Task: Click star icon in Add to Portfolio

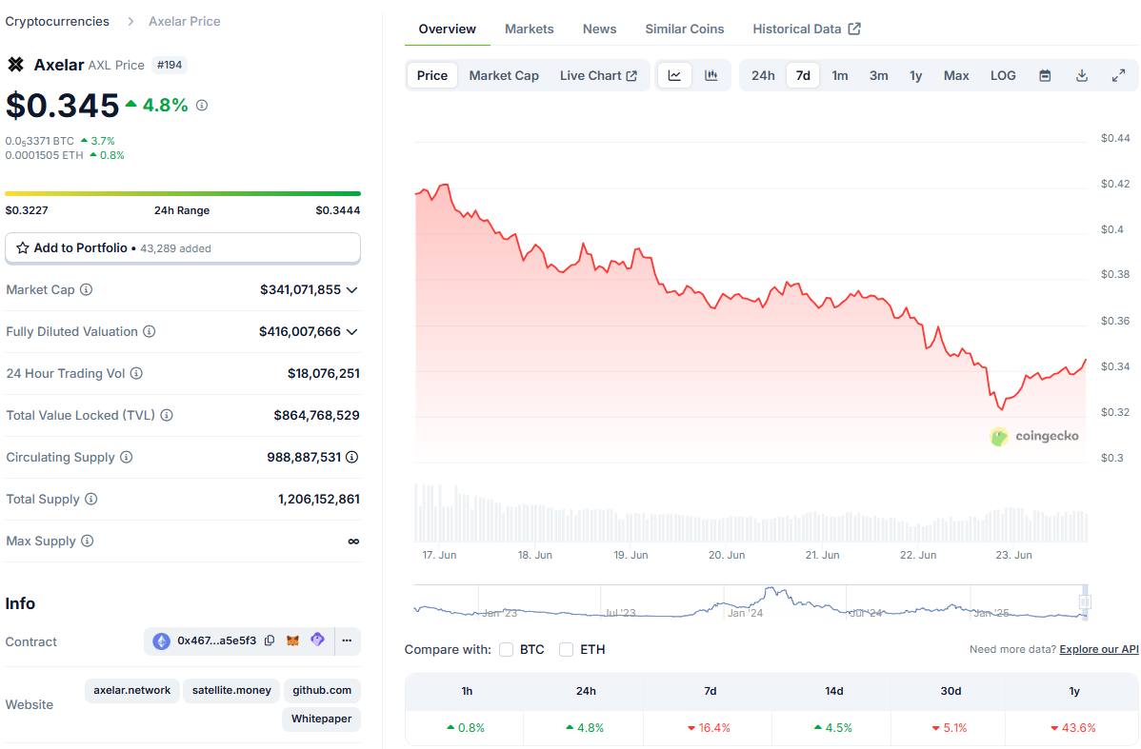Action: tap(23, 248)
